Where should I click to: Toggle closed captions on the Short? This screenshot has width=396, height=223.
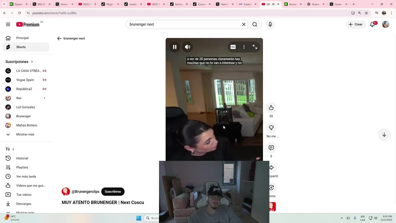[233, 47]
